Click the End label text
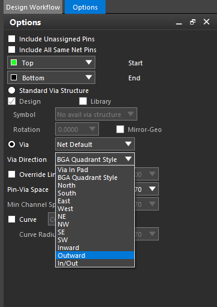This screenshot has height=307, width=217. (x=134, y=78)
